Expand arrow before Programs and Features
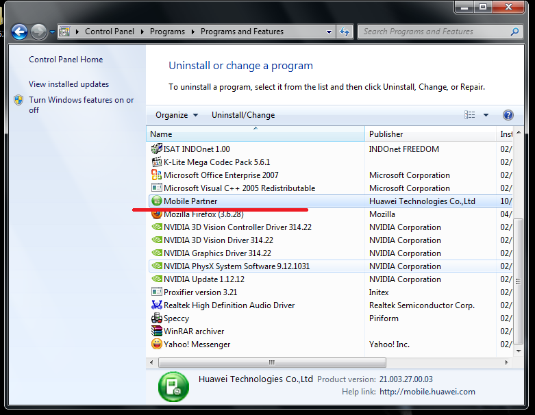Image resolution: width=535 pixels, height=415 pixels. 193,32
